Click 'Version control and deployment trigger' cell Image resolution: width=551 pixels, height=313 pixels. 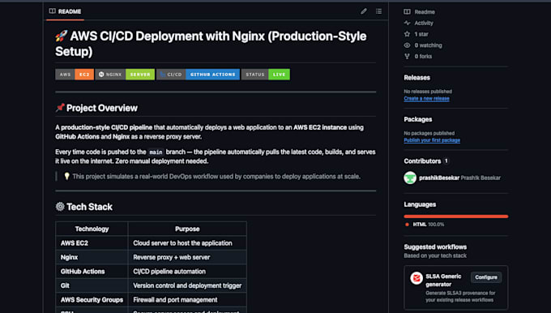[187, 285]
